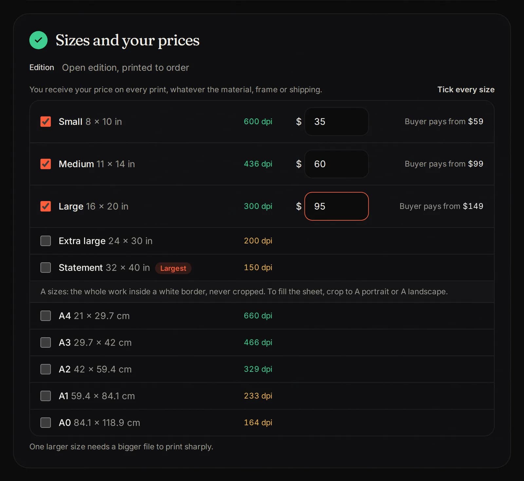Image resolution: width=524 pixels, height=481 pixels.
Task: Click the green checkmark section icon
Action: (x=38, y=40)
